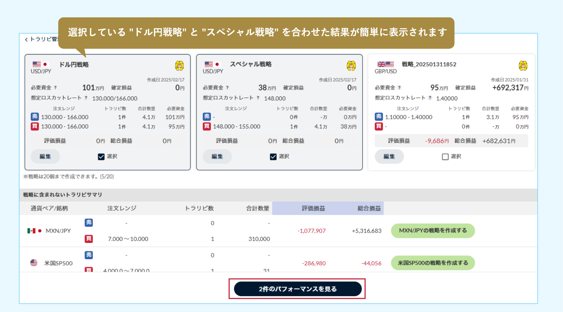Check 選択 checkbox on GBP/USD strategy card
Image resolution: width=563 pixels, height=312 pixels.
click(x=445, y=157)
